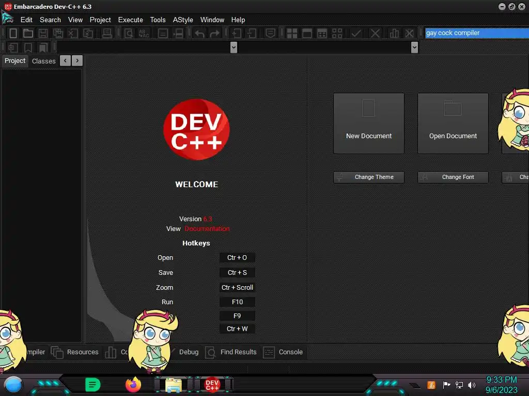This screenshot has width=529, height=396.
Task: Open Firefox from the taskbar
Action: tap(133, 385)
